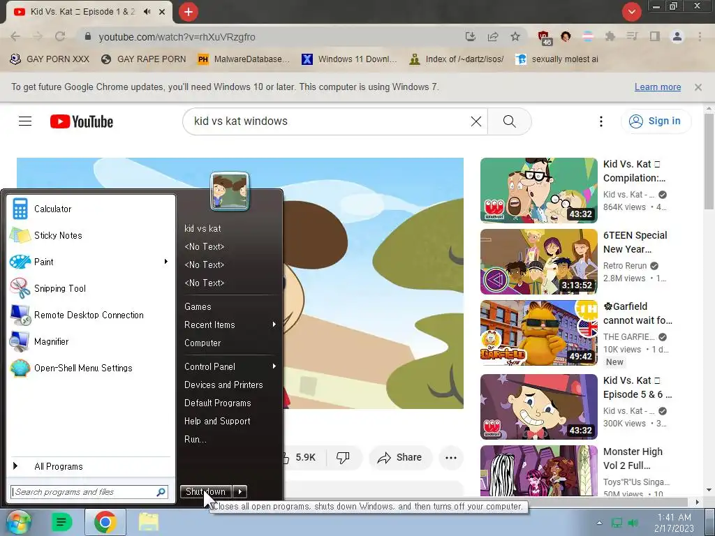The width and height of the screenshot is (715, 536).
Task: Open the yellow notes icon on taskbar
Action: (149, 522)
